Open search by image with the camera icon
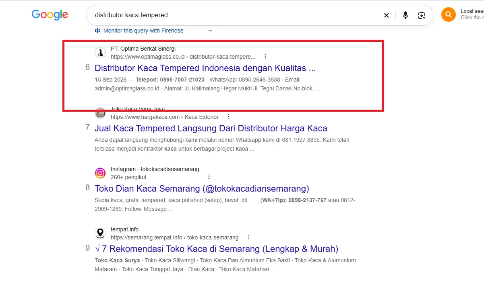 pos(422,15)
